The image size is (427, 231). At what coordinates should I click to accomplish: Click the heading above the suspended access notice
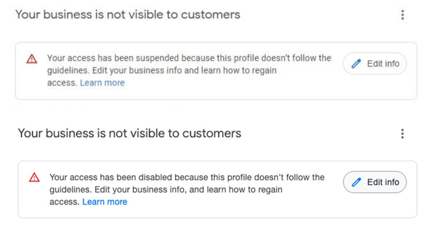point(128,15)
